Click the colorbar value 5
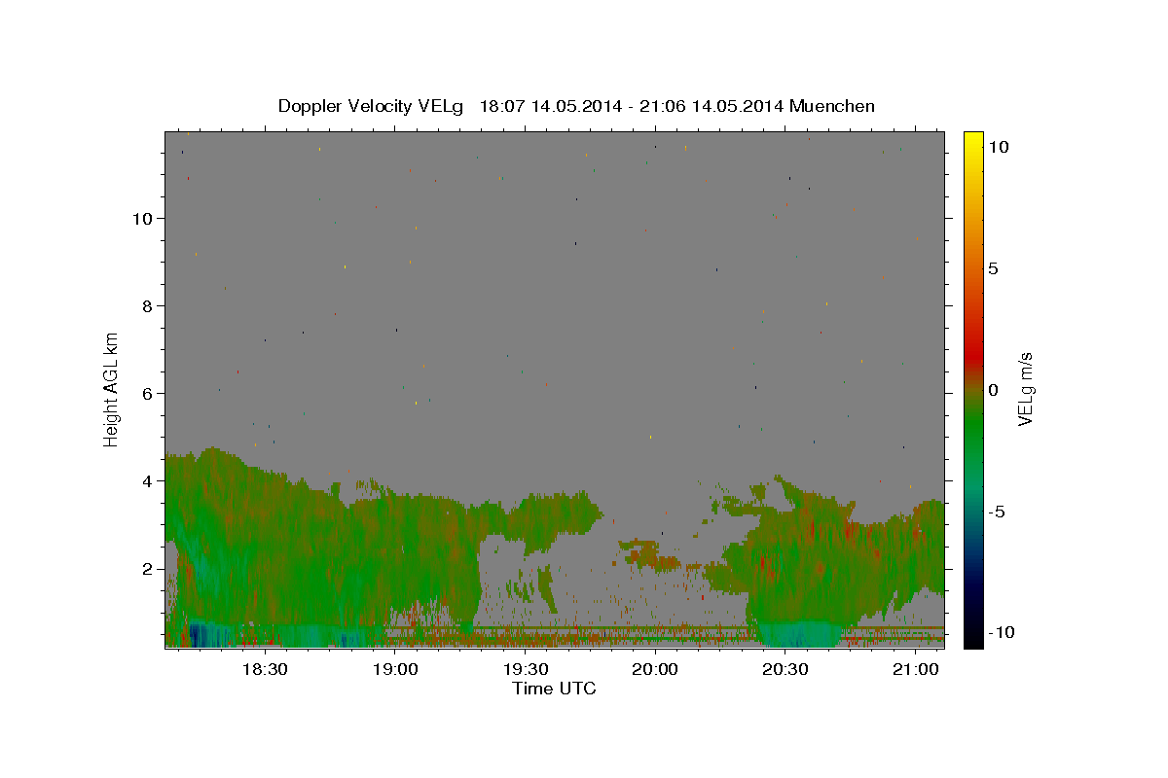Screen dimensions: 1168x778 click(993, 268)
